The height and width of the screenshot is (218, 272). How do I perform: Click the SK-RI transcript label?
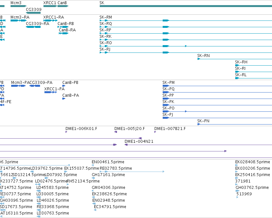tap(240, 69)
